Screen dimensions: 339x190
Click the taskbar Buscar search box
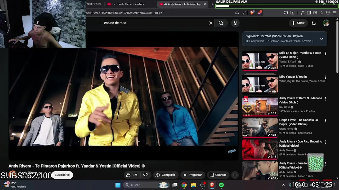pos(147,185)
